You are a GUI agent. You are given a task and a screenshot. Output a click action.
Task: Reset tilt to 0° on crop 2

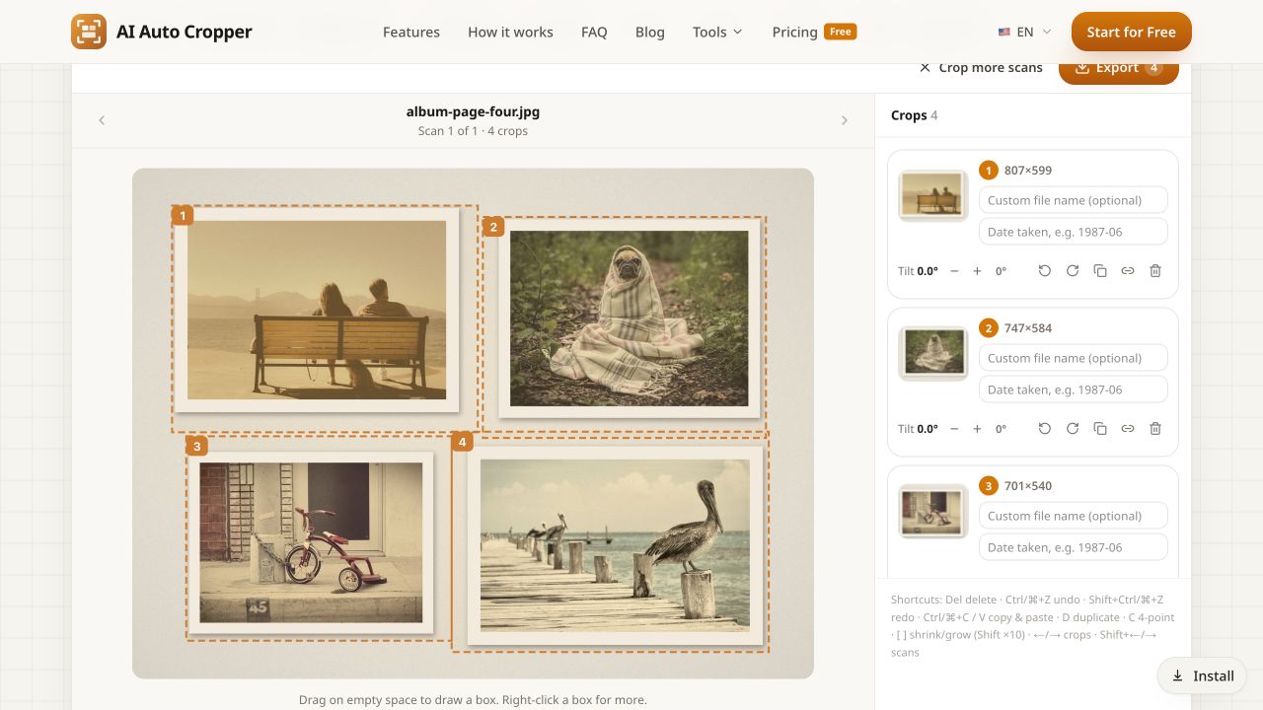1001,429
